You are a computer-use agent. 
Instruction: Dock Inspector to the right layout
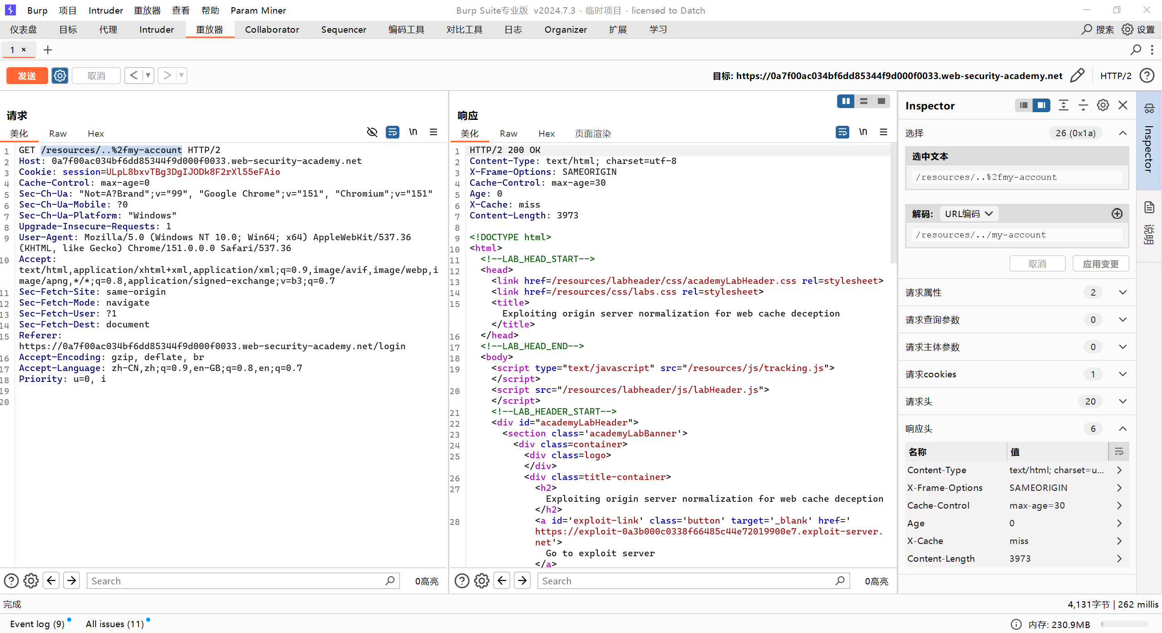(1041, 105)
